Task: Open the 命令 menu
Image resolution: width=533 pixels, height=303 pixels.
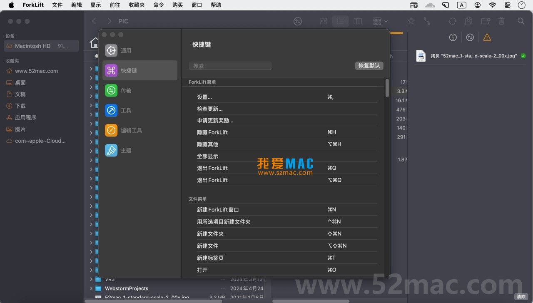Action: point(159,5)
